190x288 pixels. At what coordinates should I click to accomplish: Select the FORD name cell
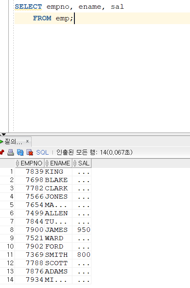(x=58, y=246)
